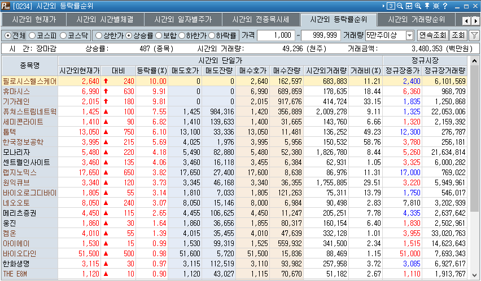The width and height of the screenshot is (481, 281).
Task: Click the vertical scrollbar thumb
Action: (x=474, y=139)
